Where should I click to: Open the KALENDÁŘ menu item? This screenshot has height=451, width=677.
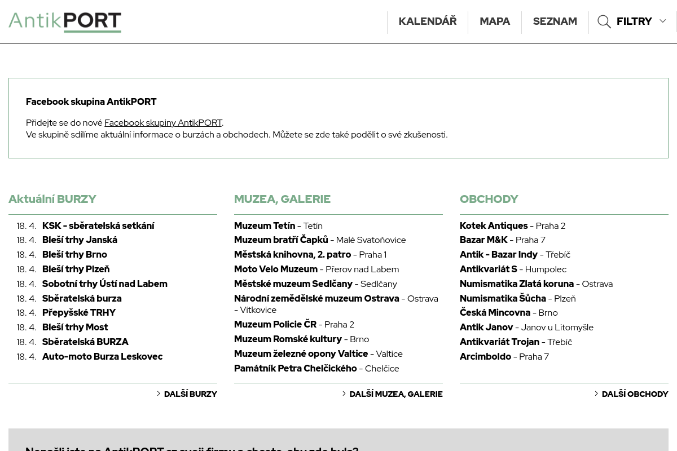[x=428, y=21]
